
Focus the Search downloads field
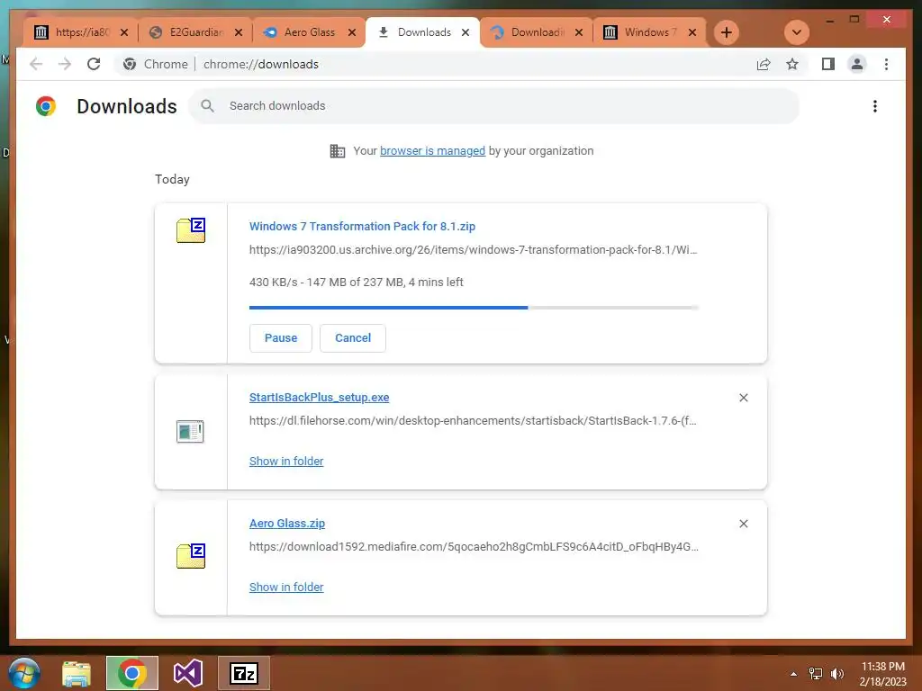click(x=494, y=106)
